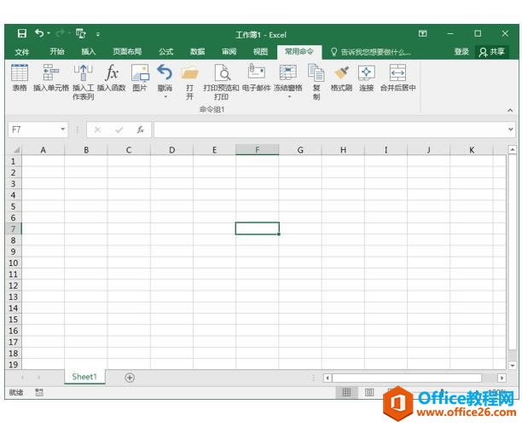522x427 pixels.
Task: Select the Sheet1 worksheet tab
Action: pyautogui.click(x=84, y=377)
